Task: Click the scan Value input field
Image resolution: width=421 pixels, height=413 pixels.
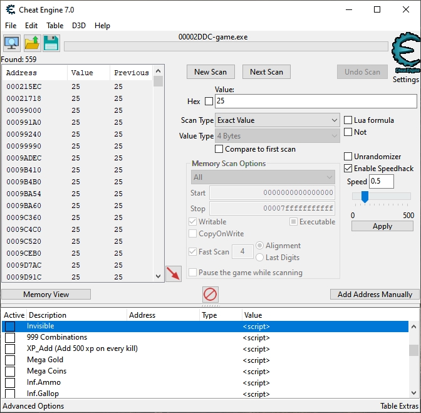Action: [x=316, y=101]
